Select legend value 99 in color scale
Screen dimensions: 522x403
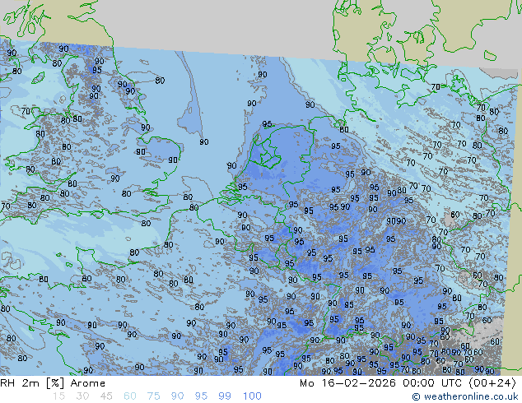pyautogui.click(x=225, y=396)
